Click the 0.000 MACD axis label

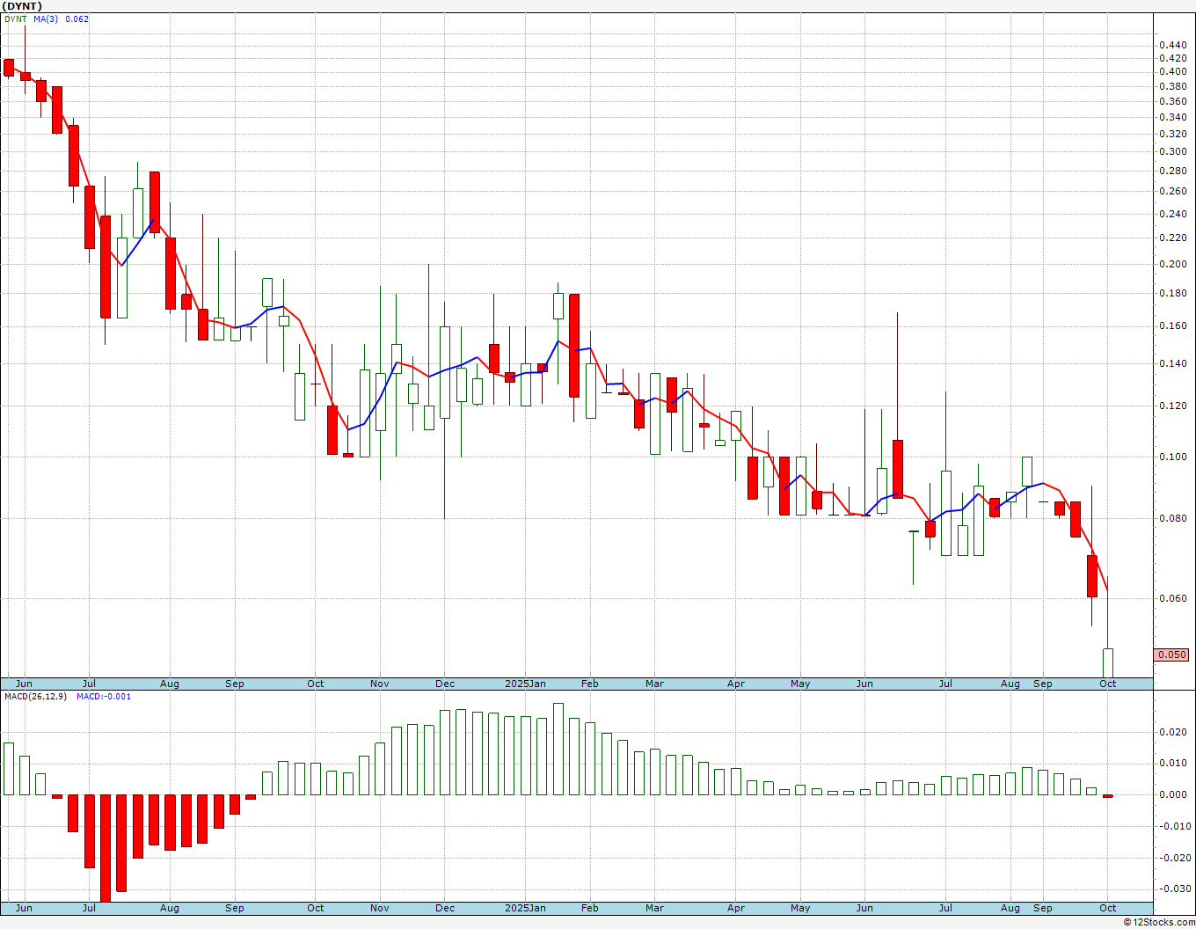tap(1172, 794)
